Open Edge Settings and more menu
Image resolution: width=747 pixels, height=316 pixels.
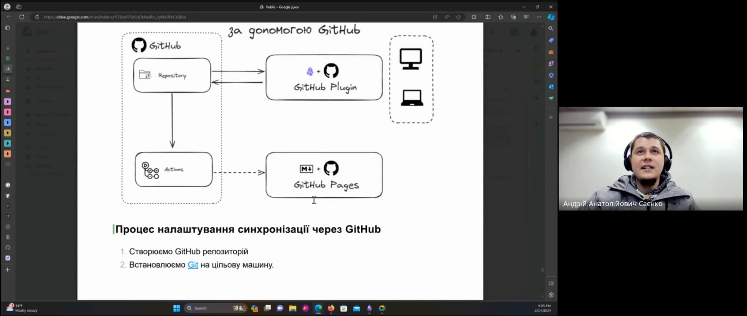(x=539, y=17)
